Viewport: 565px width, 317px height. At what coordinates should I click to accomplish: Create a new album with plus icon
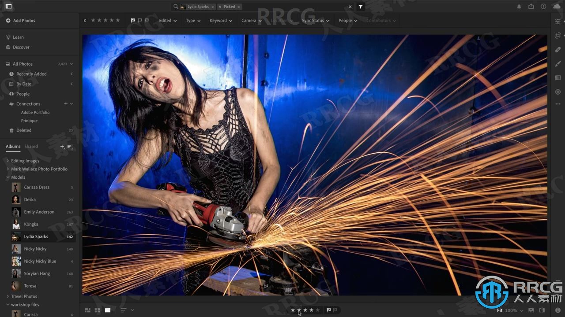tap(62, 147)
